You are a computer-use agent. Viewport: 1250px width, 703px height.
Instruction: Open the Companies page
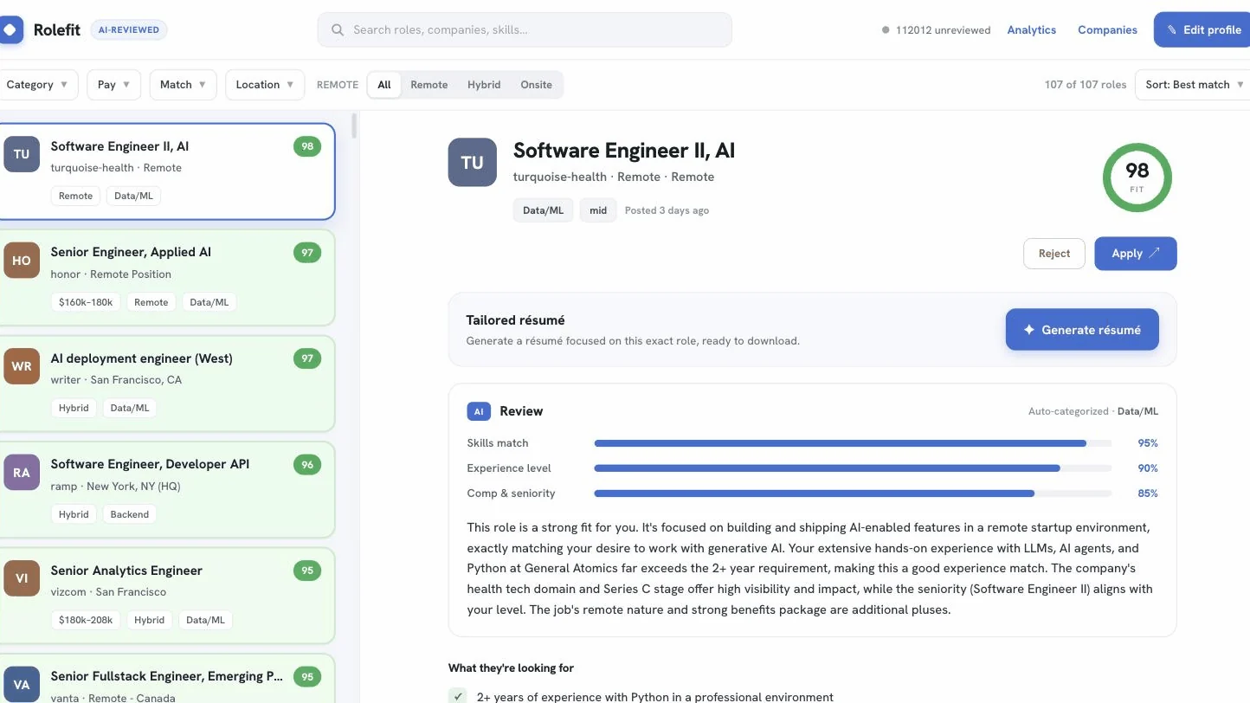click(1107, 29)
